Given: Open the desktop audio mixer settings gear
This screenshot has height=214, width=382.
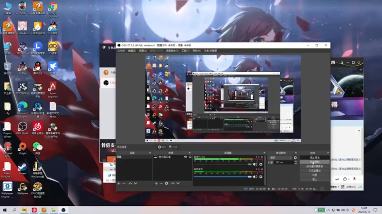Looking at the screenshot, I should [261, 176].
